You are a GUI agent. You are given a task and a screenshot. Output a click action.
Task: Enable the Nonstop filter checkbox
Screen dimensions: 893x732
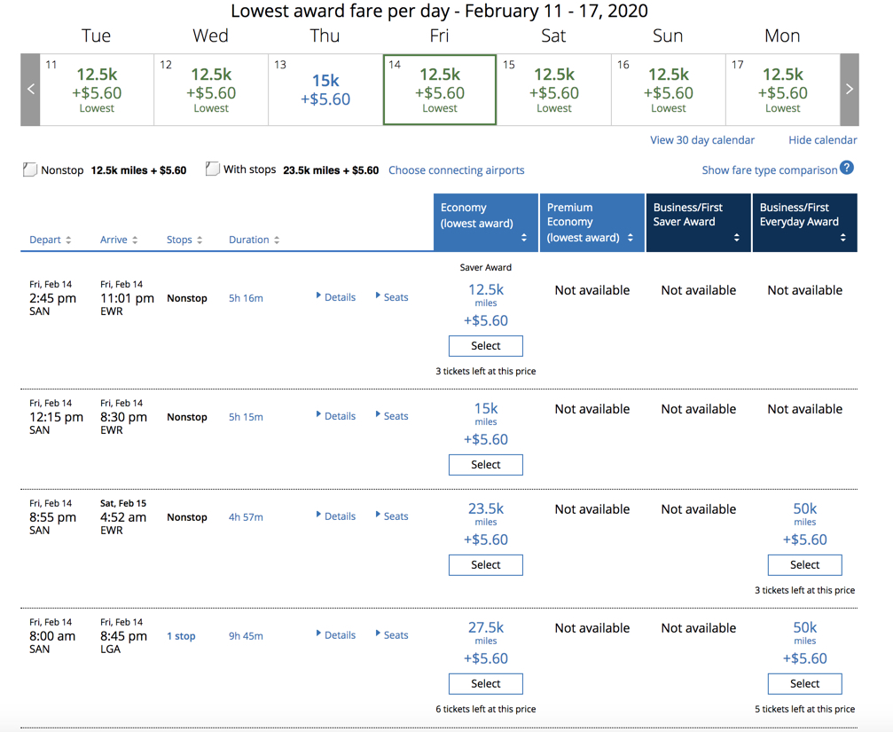coord(31,169)
